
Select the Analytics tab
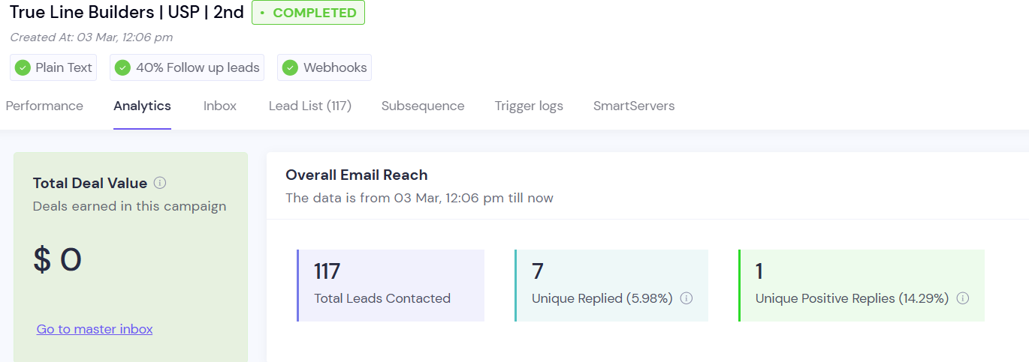[x=142, y=106]
